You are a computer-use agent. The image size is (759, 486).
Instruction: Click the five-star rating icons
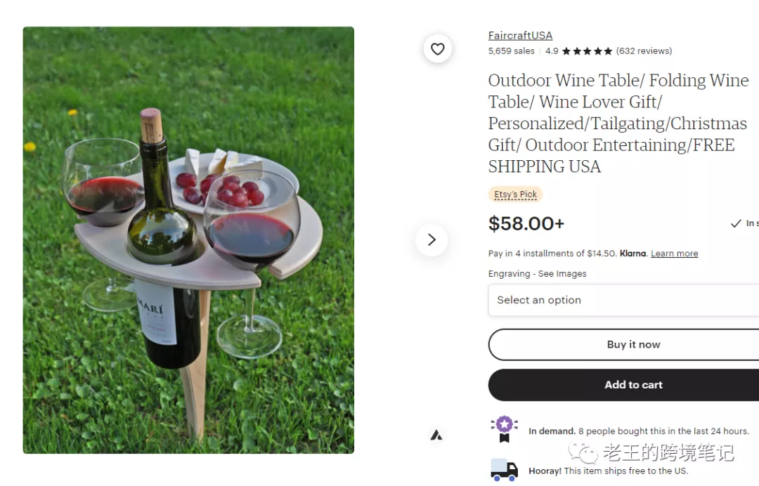click(x=587, y=51)
